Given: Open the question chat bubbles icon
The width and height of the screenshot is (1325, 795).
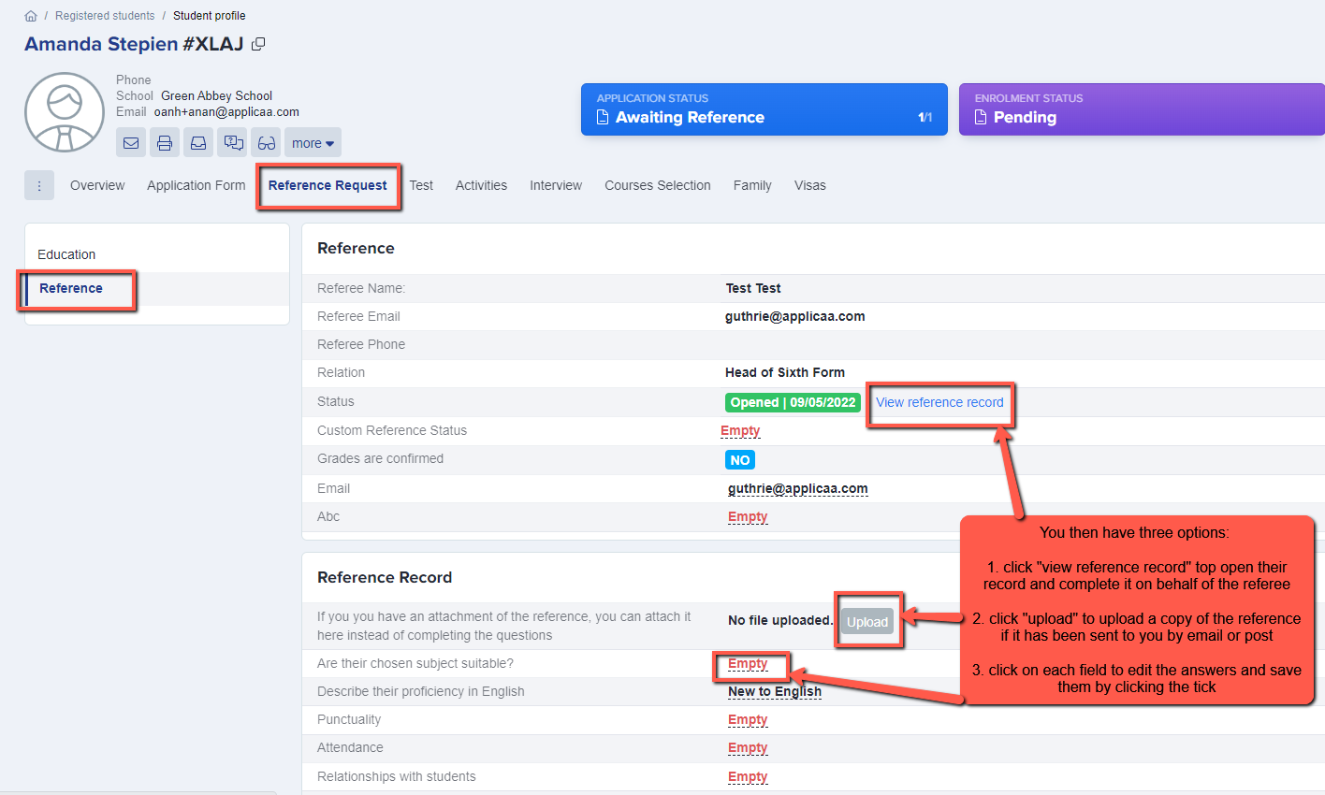Looking at the screenshot, I should [232, 143].
